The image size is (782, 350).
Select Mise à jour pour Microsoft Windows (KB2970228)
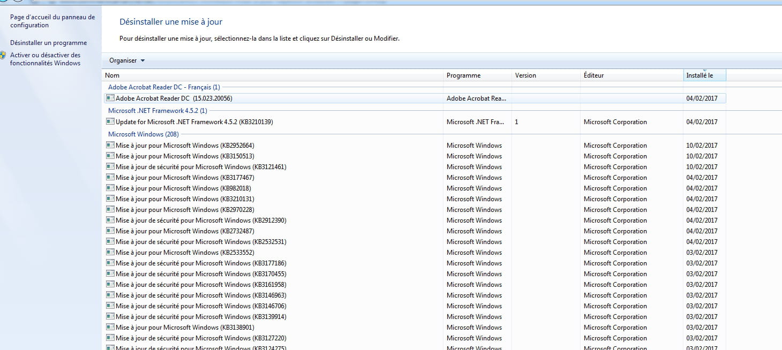414,210
